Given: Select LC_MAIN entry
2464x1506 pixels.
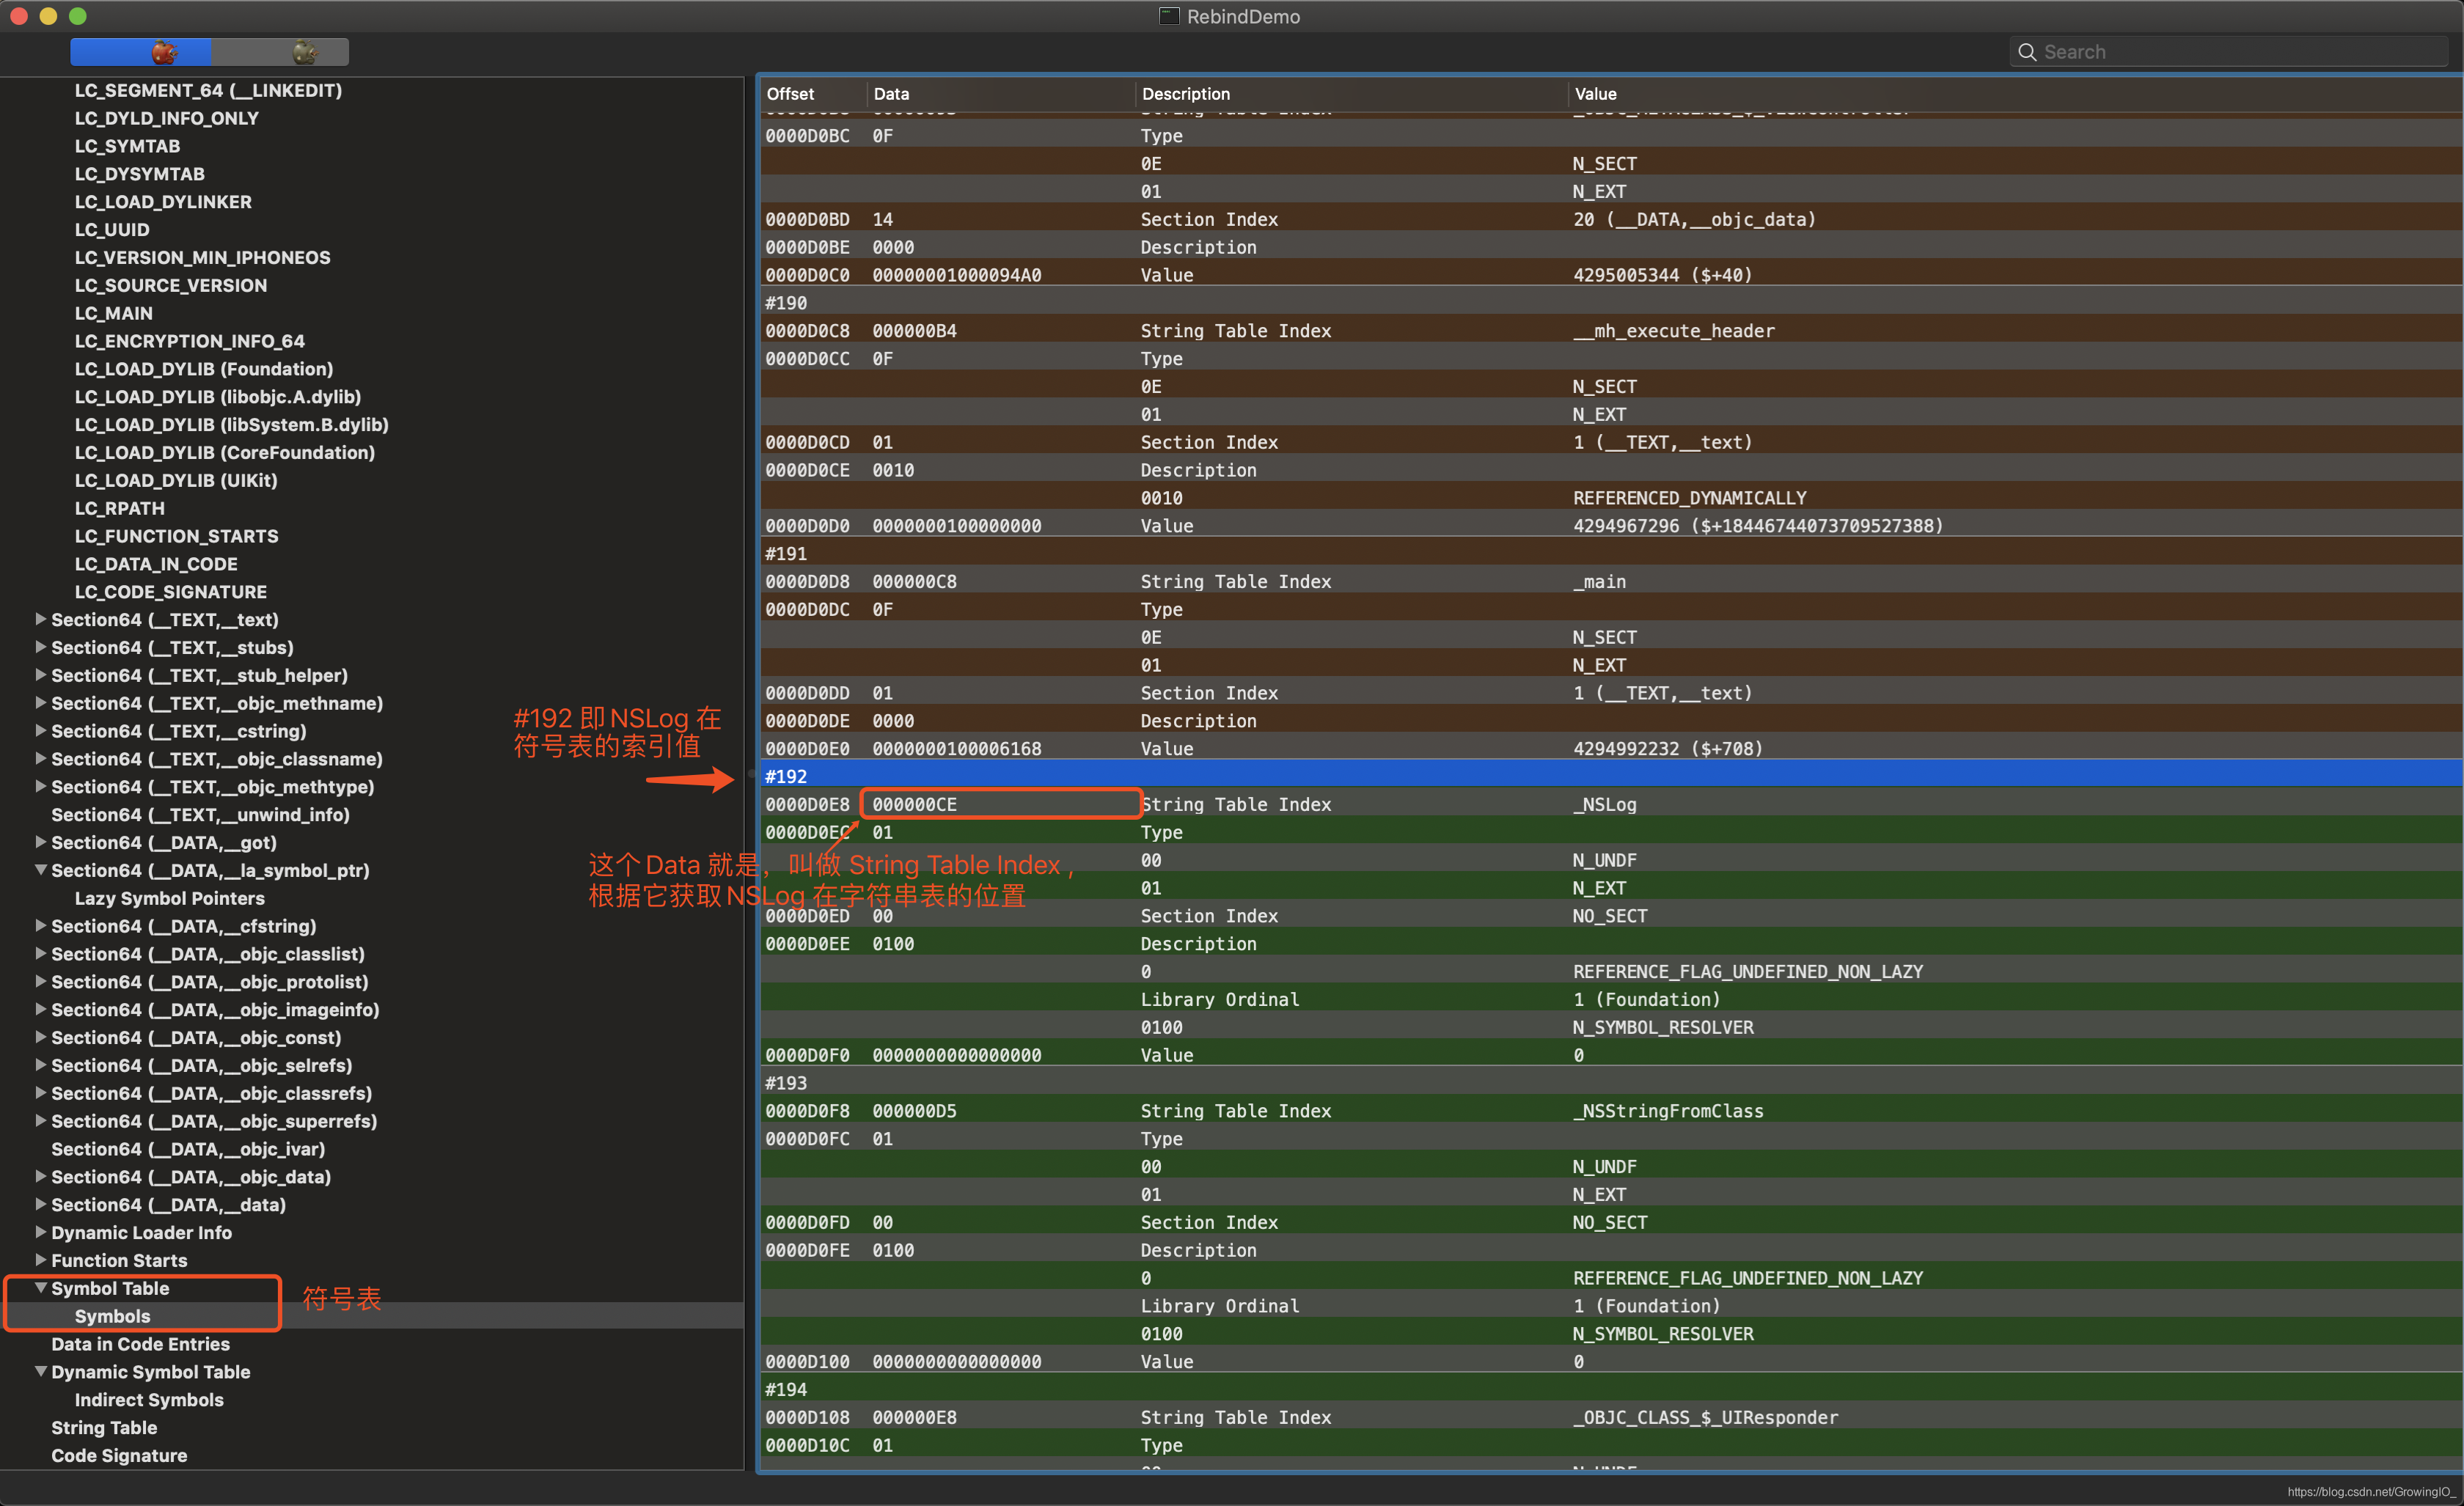Looking at the screenshot, I should coord(113,313).
